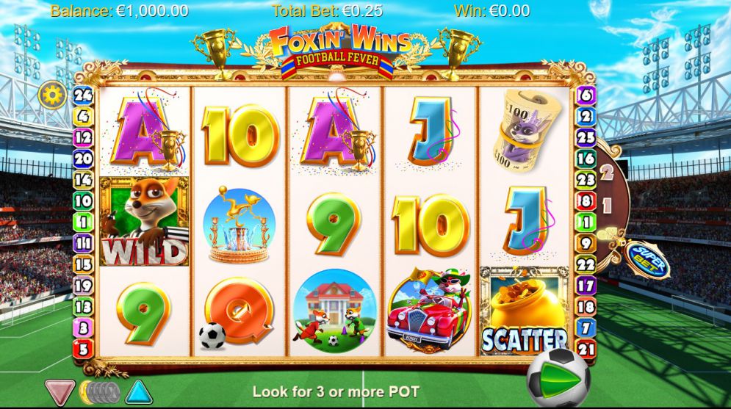
Task: Select payline 21 marker on right
Action: click(x=586, y=349)
